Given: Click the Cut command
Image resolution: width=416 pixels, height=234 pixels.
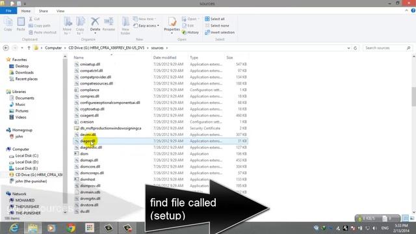Looking at the screenshot, I should [x=34, y=19].
